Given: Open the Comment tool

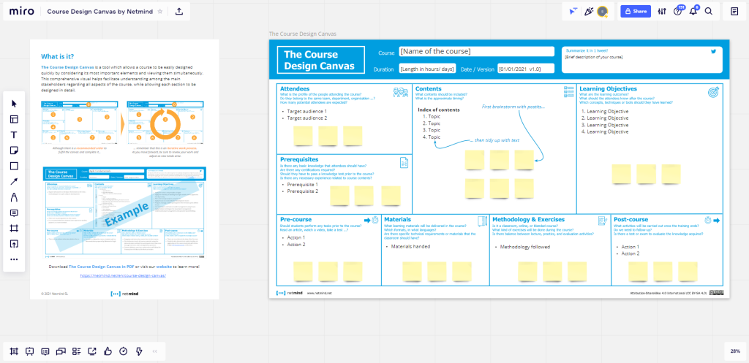Looking at the screenshot, I should [14, 213].
